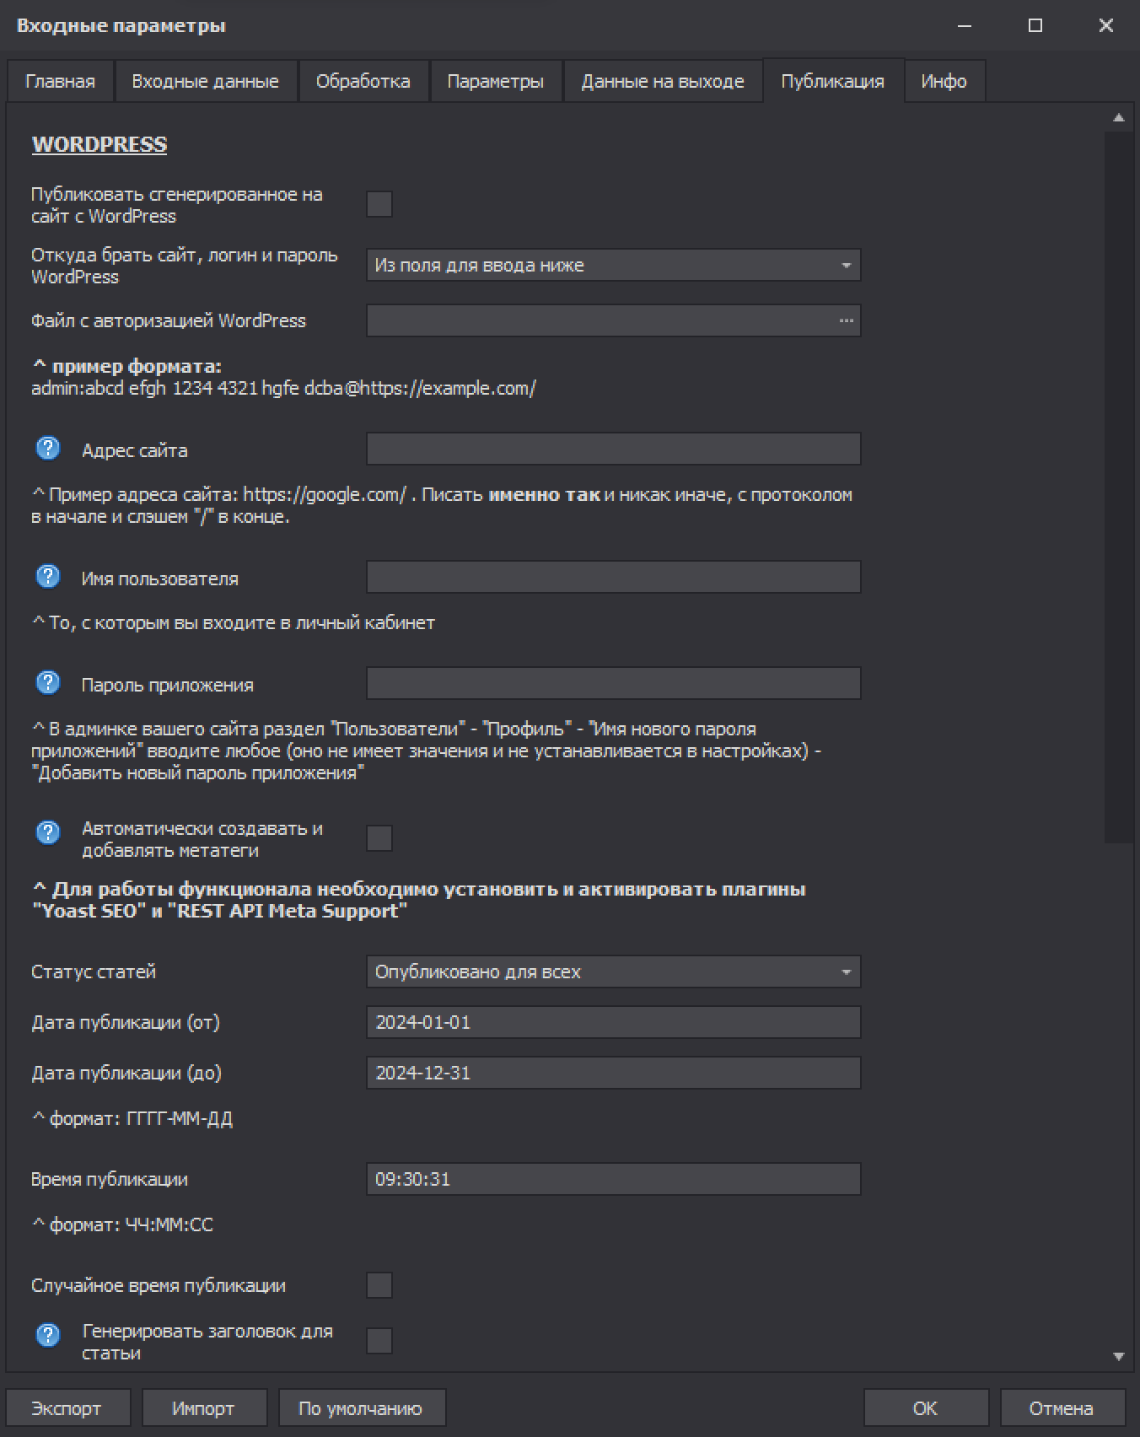Image resolution: width=1140 pixels, height=1437 pixels.
Task: Switch to the Обработка tab
Action: click(363, 81)
